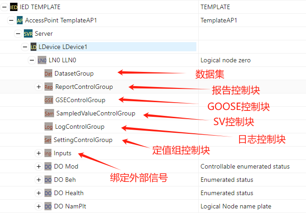This screenshot has height=213, width=306.
Task: Collapse the IED TEMPLATE node
Action: (4, 7)
